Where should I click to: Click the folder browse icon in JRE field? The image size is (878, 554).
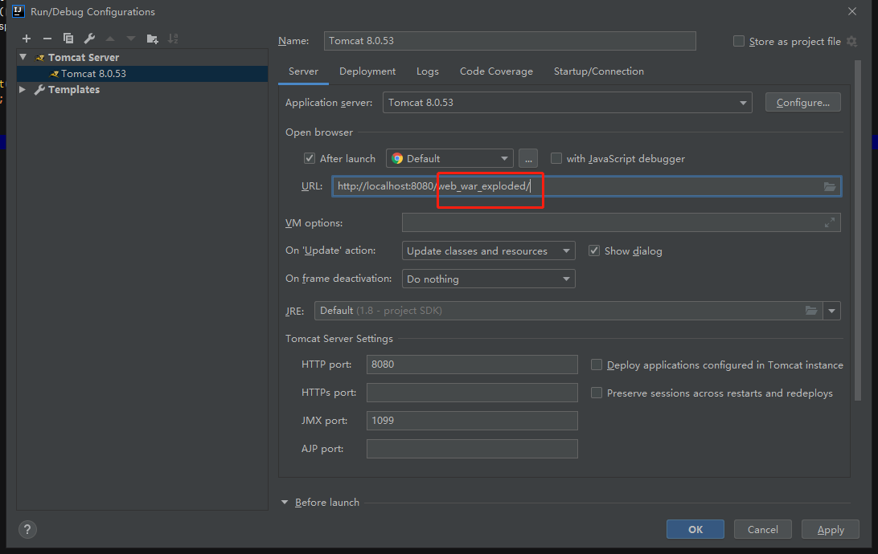click(810, 310)
